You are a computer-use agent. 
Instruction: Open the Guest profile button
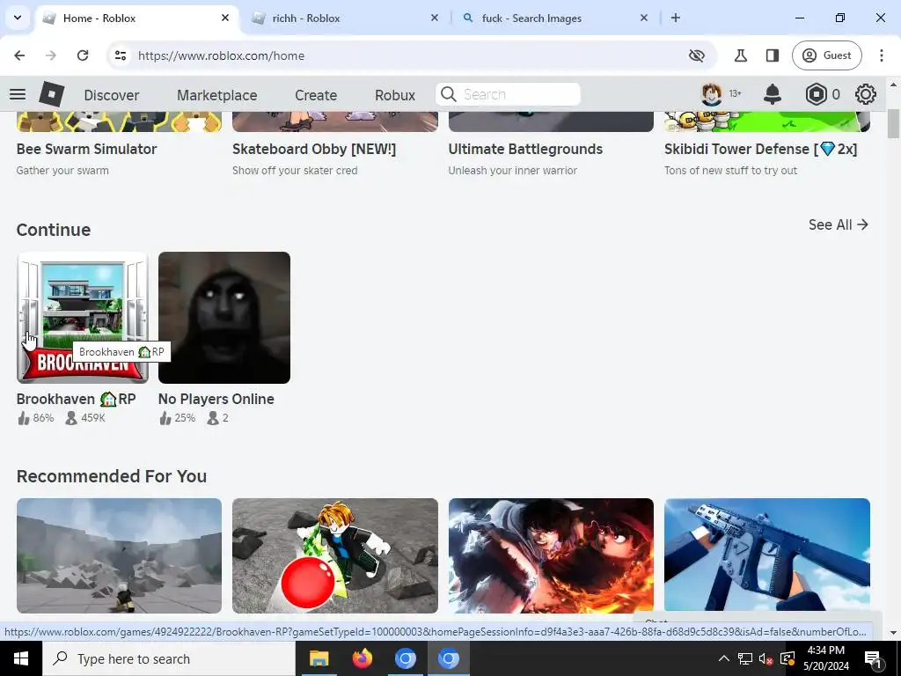pos(827,55)
